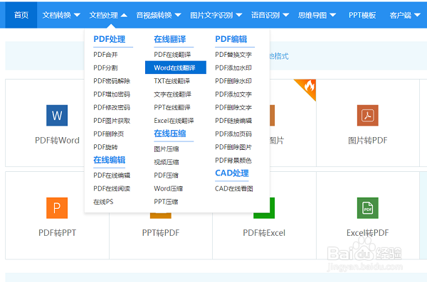427x282 pixels.
Task: Expand the 思维导图 dropdown menu
Action: click(317, 15)
